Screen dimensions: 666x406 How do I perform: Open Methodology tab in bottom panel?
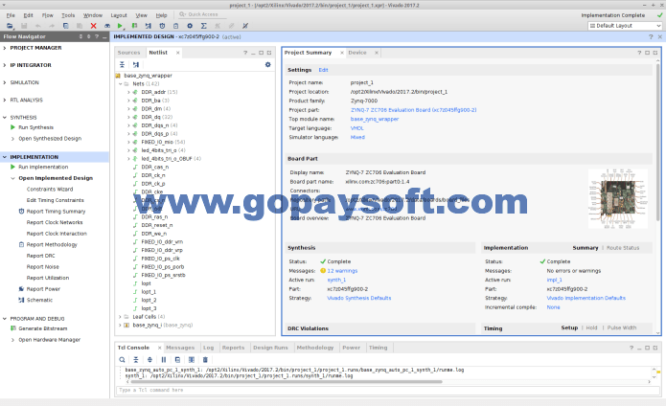point(315,348)
